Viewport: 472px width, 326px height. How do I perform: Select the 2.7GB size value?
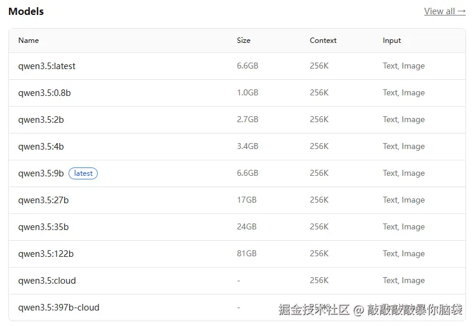click(247, 119)
